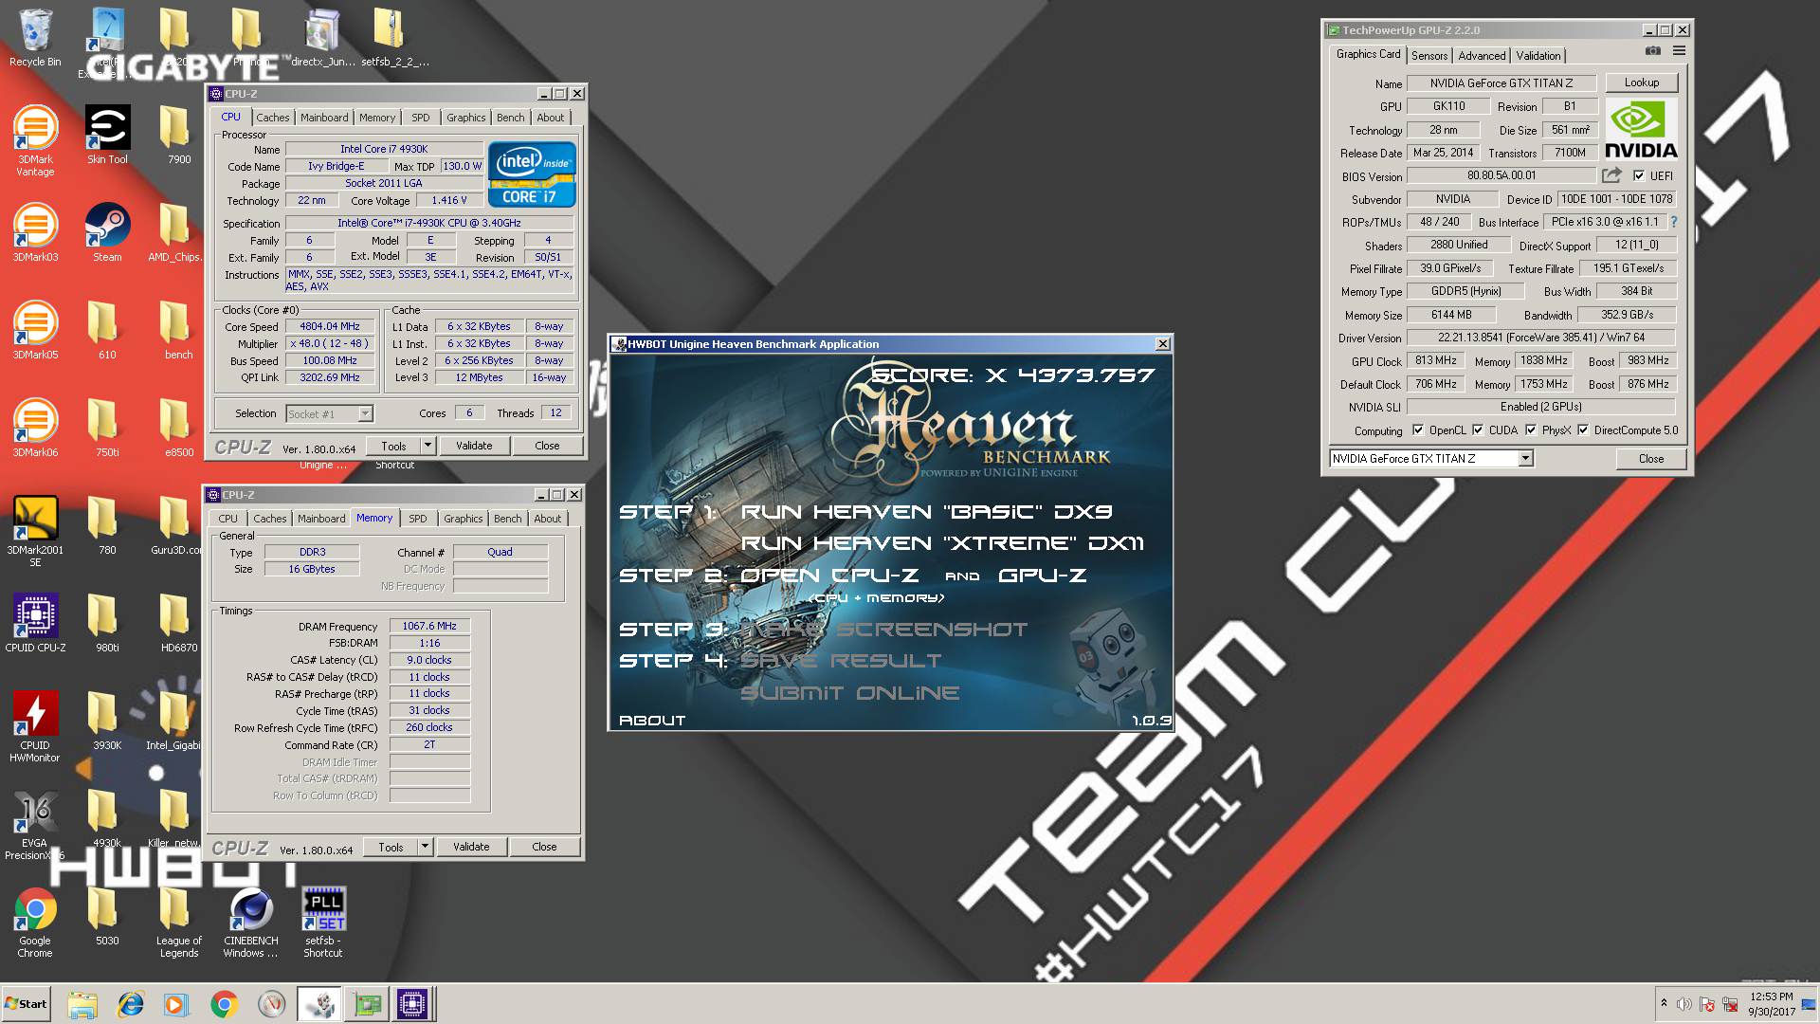1820x1024 pixels.
Task: Click the NVIDIA logo in GPU-Z
Action: pyautogui.click(x=1641, y=130)
